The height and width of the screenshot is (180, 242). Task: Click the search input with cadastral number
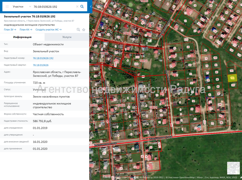[x=54, y=7]
